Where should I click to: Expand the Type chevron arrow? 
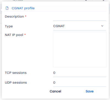[x=102, y=26]
